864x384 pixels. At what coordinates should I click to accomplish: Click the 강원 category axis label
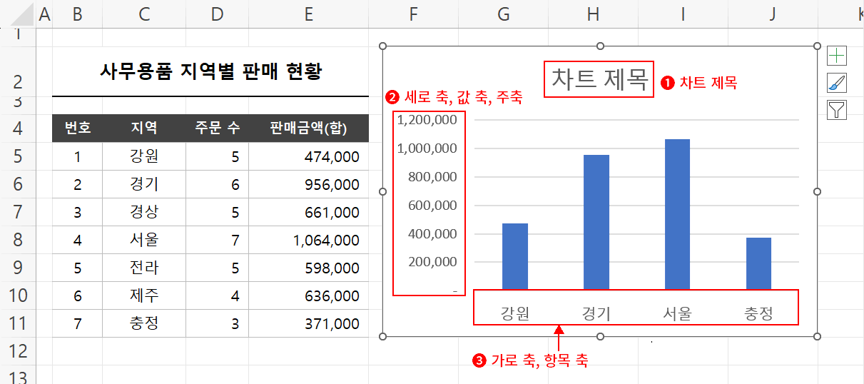pos(515,313)
